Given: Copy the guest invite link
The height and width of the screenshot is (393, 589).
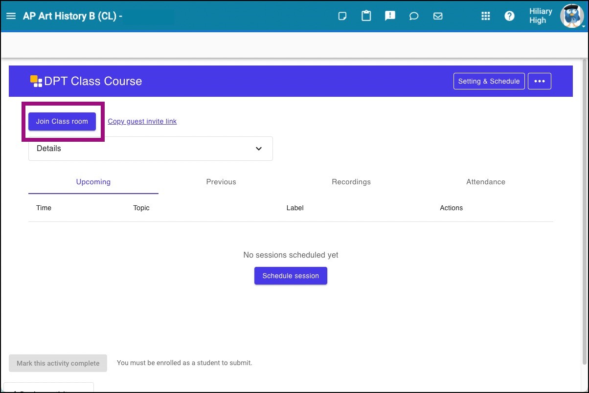Looking at the screenshot, I should click(142, 121).
